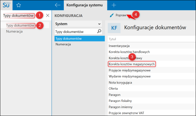The width and height of the screenshot is (196, 116).
Task: Clear the search with the X icon
Action: (48, 15)
